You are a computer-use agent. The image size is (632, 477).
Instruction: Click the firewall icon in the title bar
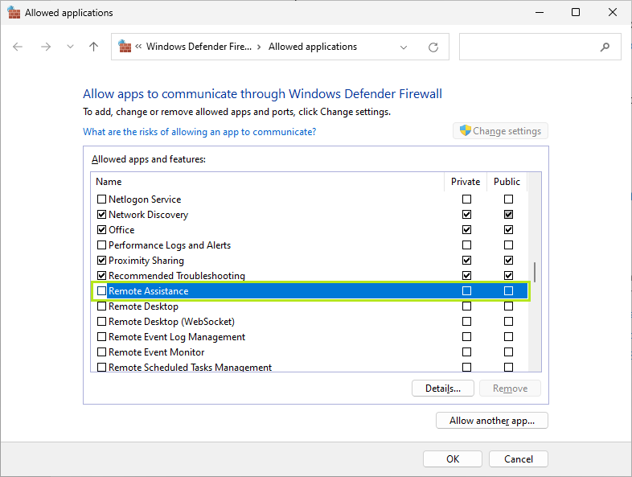click(14, 13)
